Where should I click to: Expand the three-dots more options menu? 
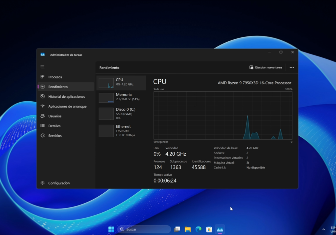click(x=292, y=68)
